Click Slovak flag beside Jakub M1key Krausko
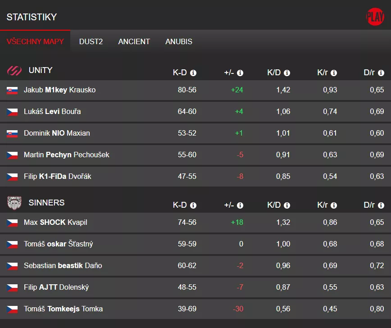The image size is (391, 328). click(x=12, y=90)
